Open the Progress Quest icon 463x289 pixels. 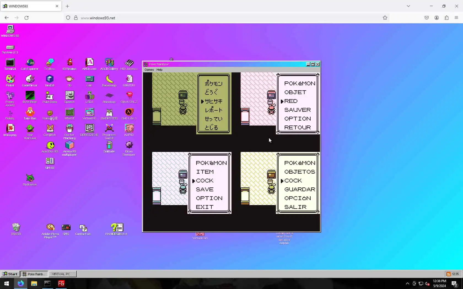109,132
